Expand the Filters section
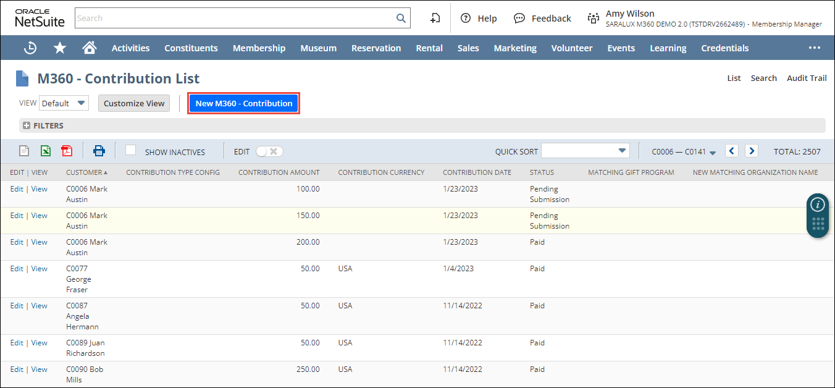 [x=27, y=125]
